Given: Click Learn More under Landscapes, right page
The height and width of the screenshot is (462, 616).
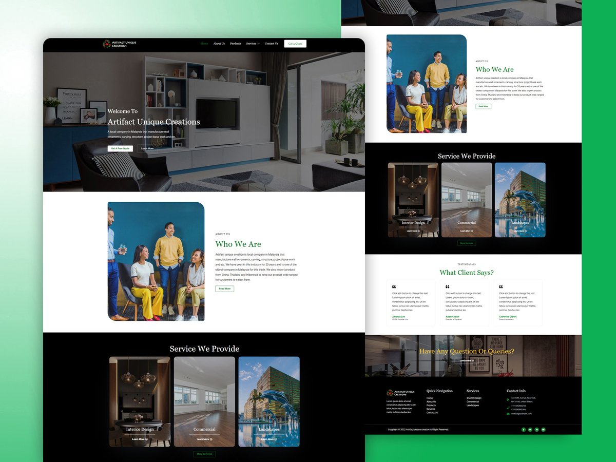Looking at the screenshot, I should point(519,231).
